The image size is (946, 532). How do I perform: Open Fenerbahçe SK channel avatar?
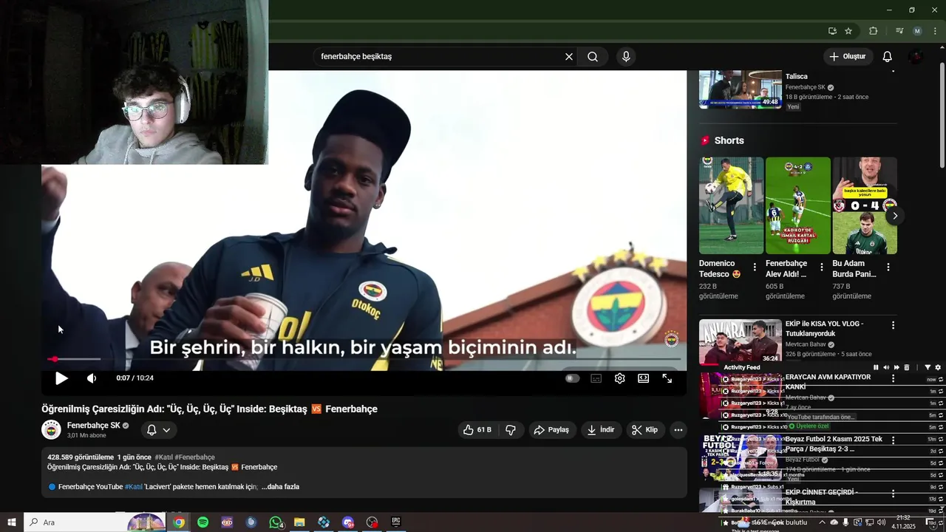click(51, 430)
